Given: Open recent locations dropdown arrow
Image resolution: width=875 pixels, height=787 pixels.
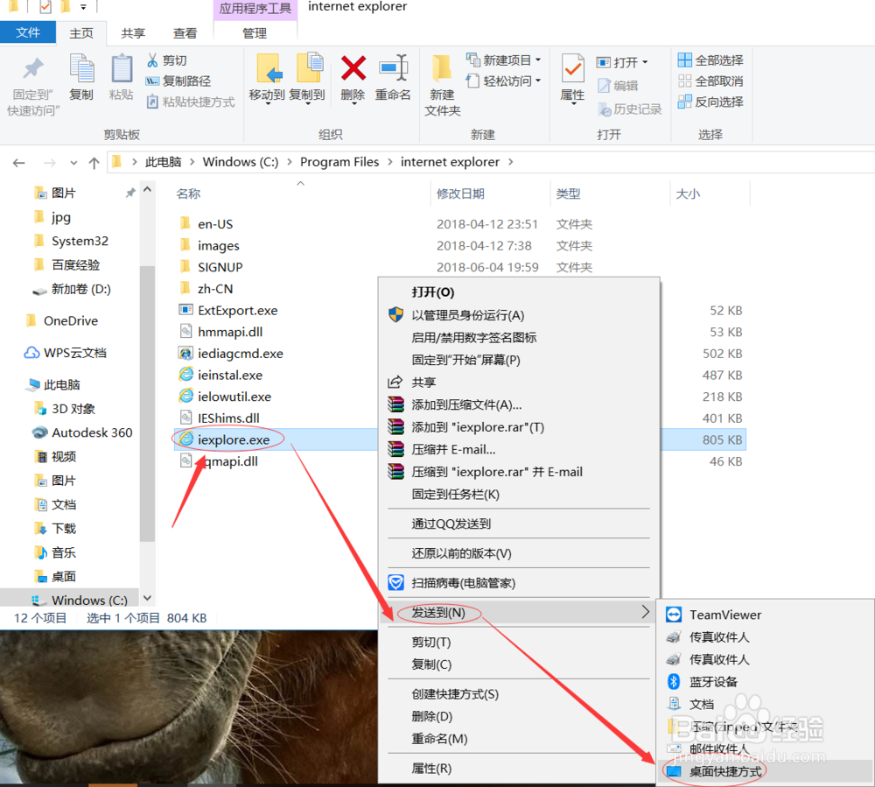Looking at the screenshot, I should pyautogui.click(x=73, y=163).
